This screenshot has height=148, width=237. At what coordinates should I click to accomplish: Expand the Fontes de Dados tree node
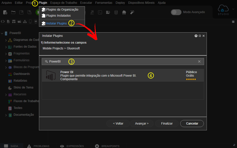point(6,47)
